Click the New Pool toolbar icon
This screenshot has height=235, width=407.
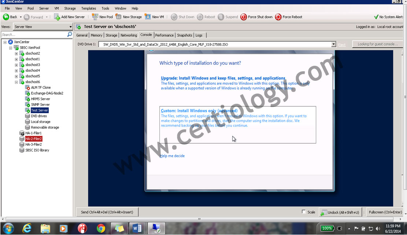coord(95,17)
